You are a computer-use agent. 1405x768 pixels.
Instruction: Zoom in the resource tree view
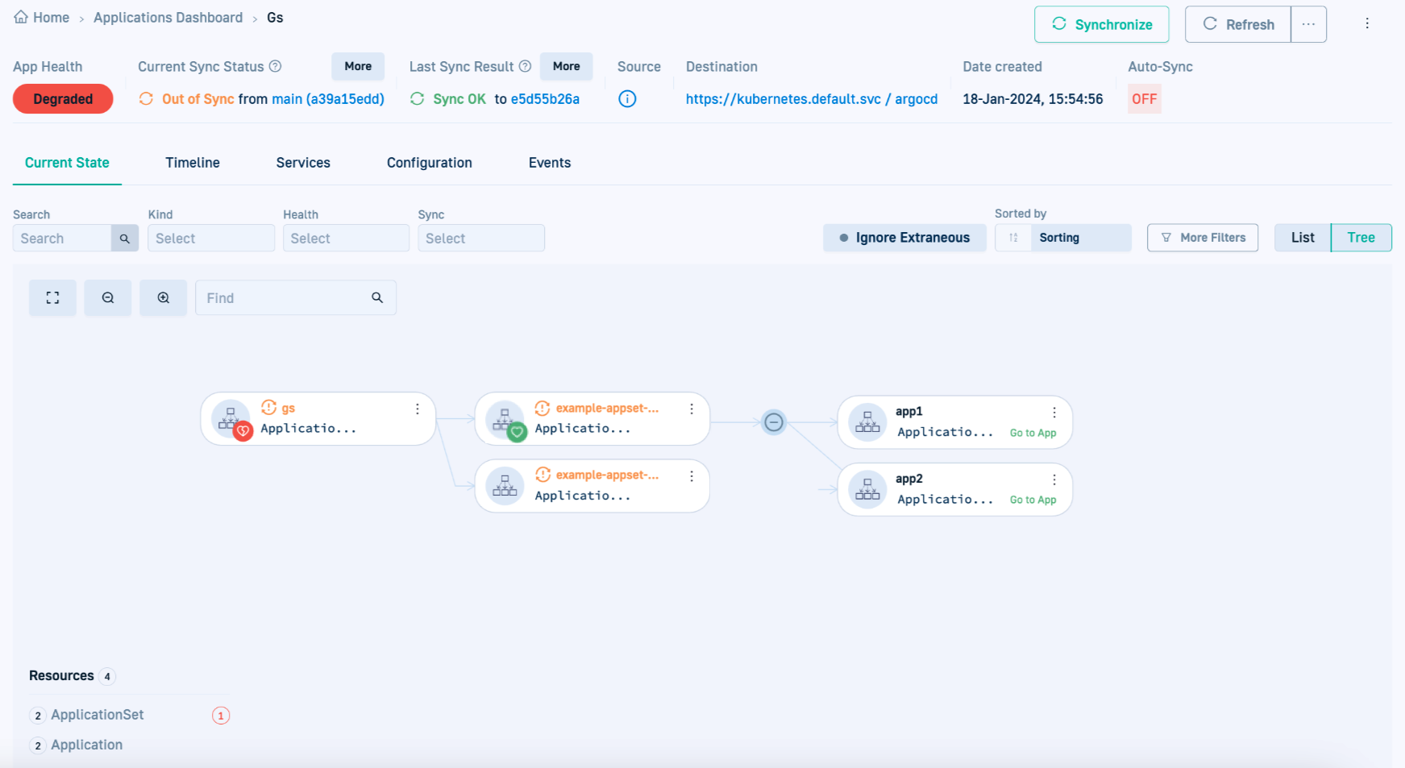point(164,298)
